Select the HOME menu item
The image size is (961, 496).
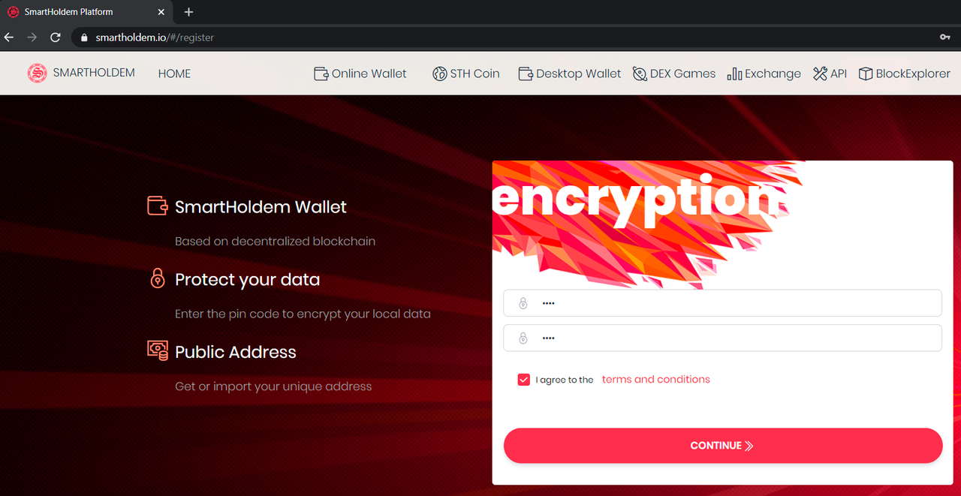coord(174,74)
